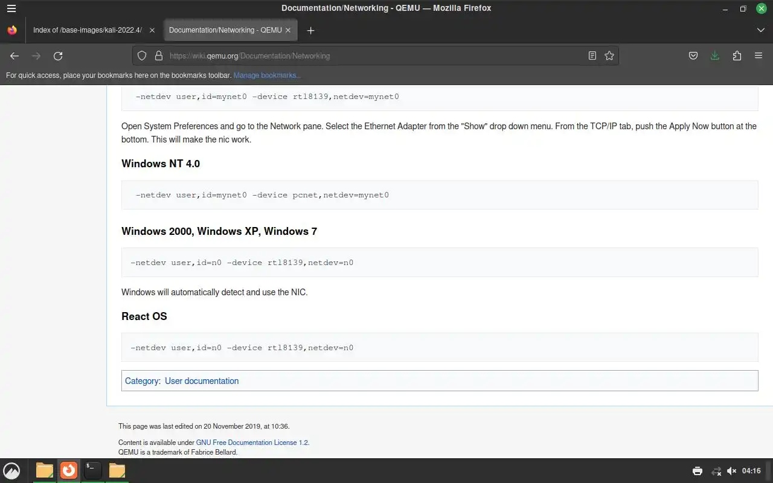View site security padlock info
773x483 pixels.
click(x=159, y=56)
